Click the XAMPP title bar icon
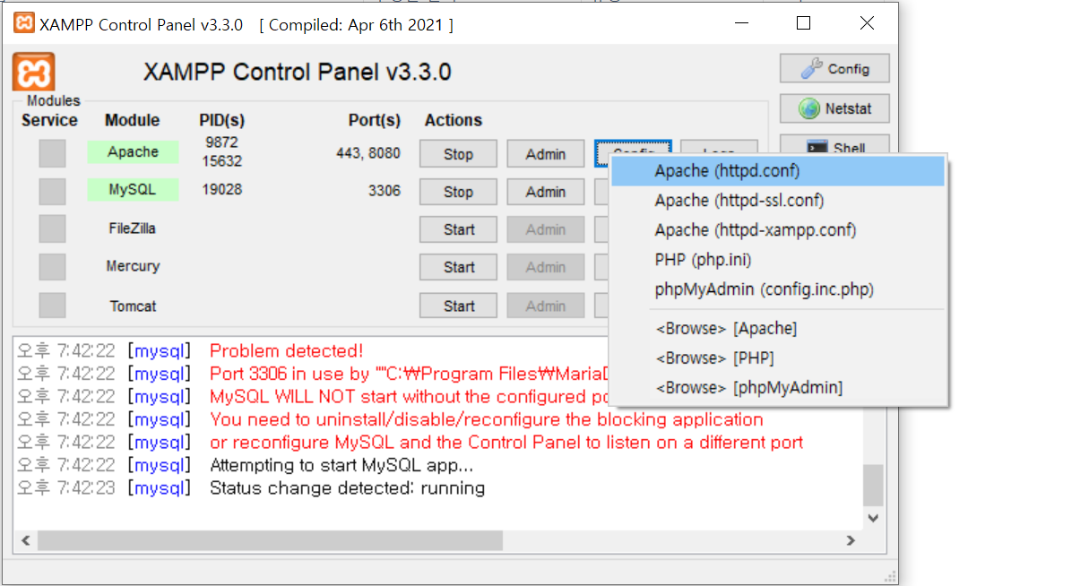This screenshot has width=1089, height=586. point(24,24)
